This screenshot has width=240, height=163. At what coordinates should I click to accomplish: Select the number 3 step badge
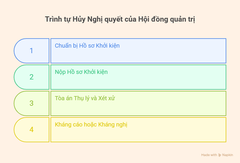pos(32,103)
